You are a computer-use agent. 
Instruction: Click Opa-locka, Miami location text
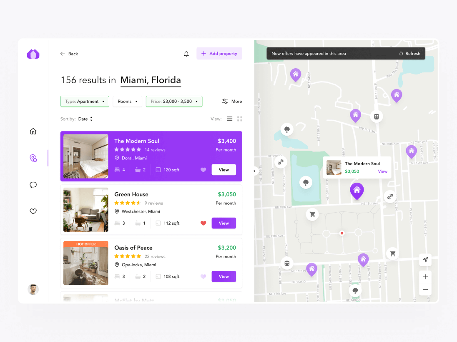139,265
